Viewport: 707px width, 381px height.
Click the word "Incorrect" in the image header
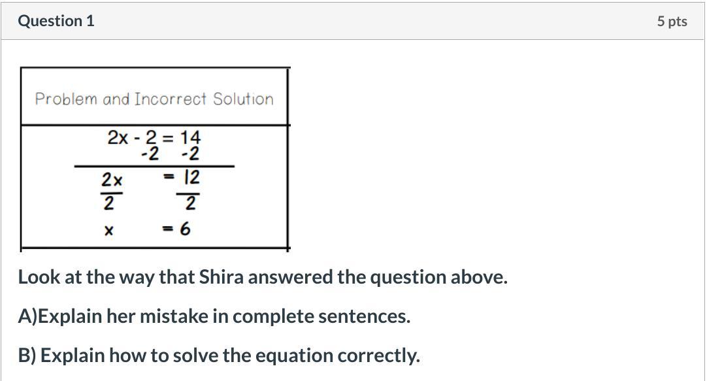tap(170, 99)
